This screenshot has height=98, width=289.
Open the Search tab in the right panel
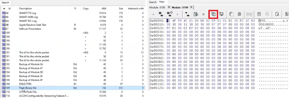(x=153, y=2)
